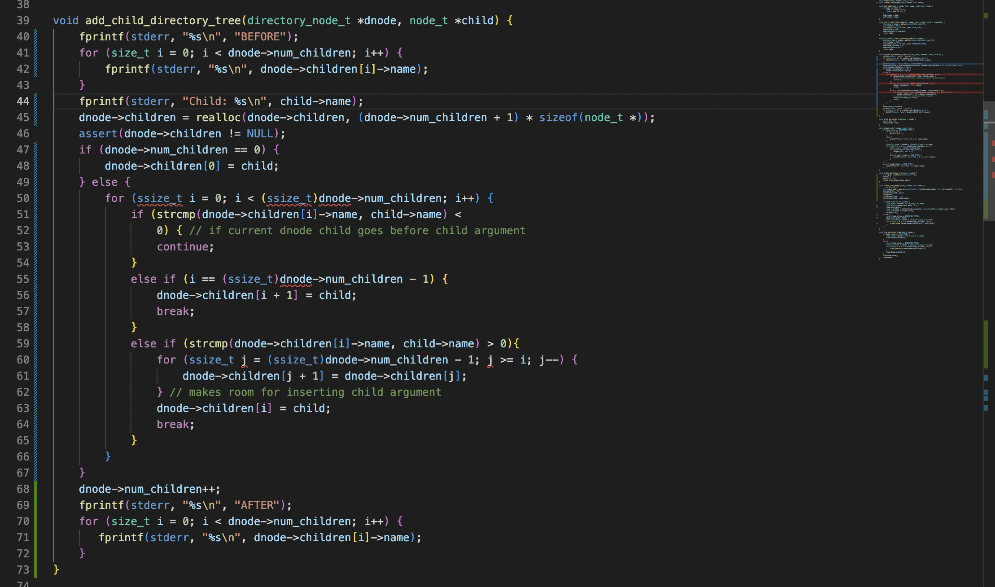Click NULL on line 46
995x587 pixels.
point(259,134)
